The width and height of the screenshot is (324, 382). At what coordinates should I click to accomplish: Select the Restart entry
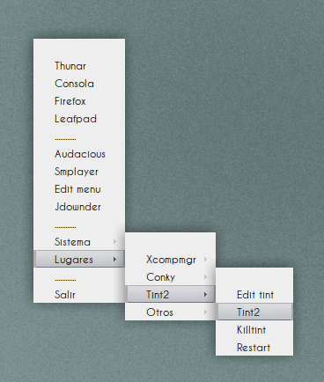click(254, 347)
